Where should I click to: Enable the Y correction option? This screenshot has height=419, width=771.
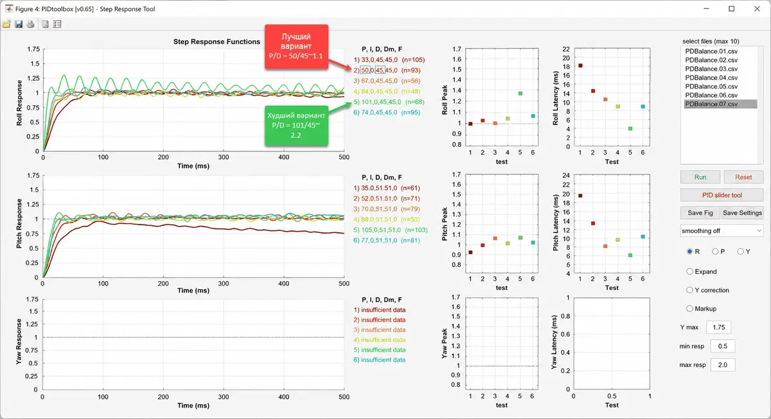tap(708, 290)
